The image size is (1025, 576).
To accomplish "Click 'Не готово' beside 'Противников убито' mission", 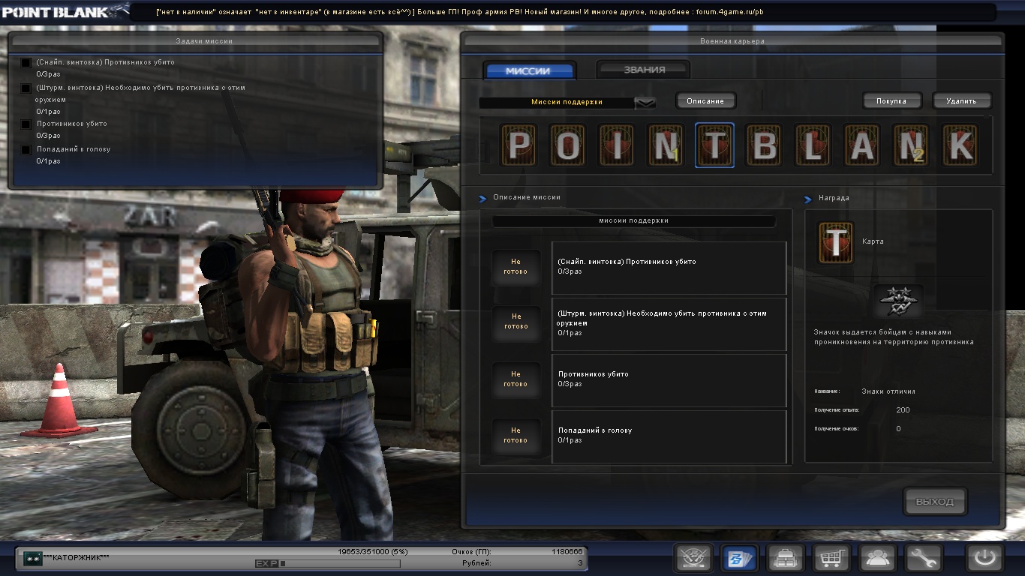I will [x=516, y=379].
